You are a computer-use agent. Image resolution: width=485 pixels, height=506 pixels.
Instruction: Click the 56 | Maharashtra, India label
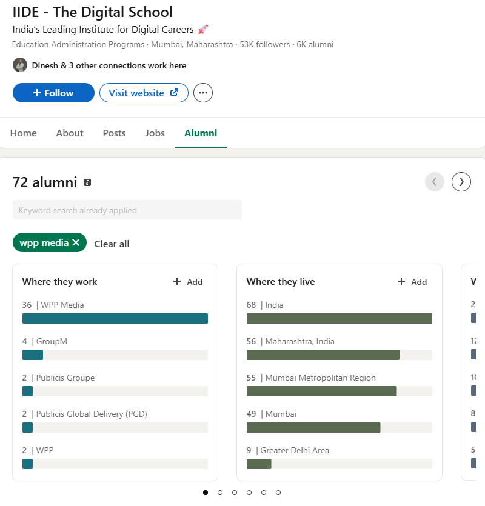pyautogui.click(x=290, y=341)
